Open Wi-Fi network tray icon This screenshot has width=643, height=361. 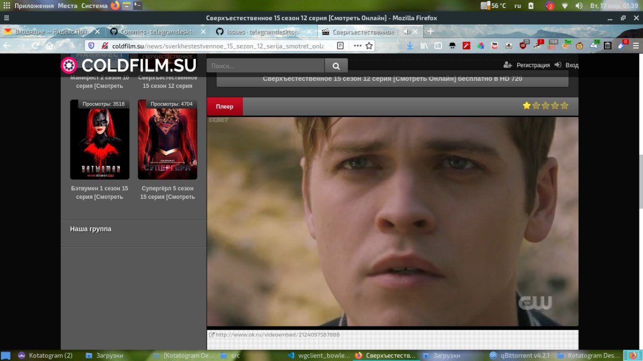[565, 6]
